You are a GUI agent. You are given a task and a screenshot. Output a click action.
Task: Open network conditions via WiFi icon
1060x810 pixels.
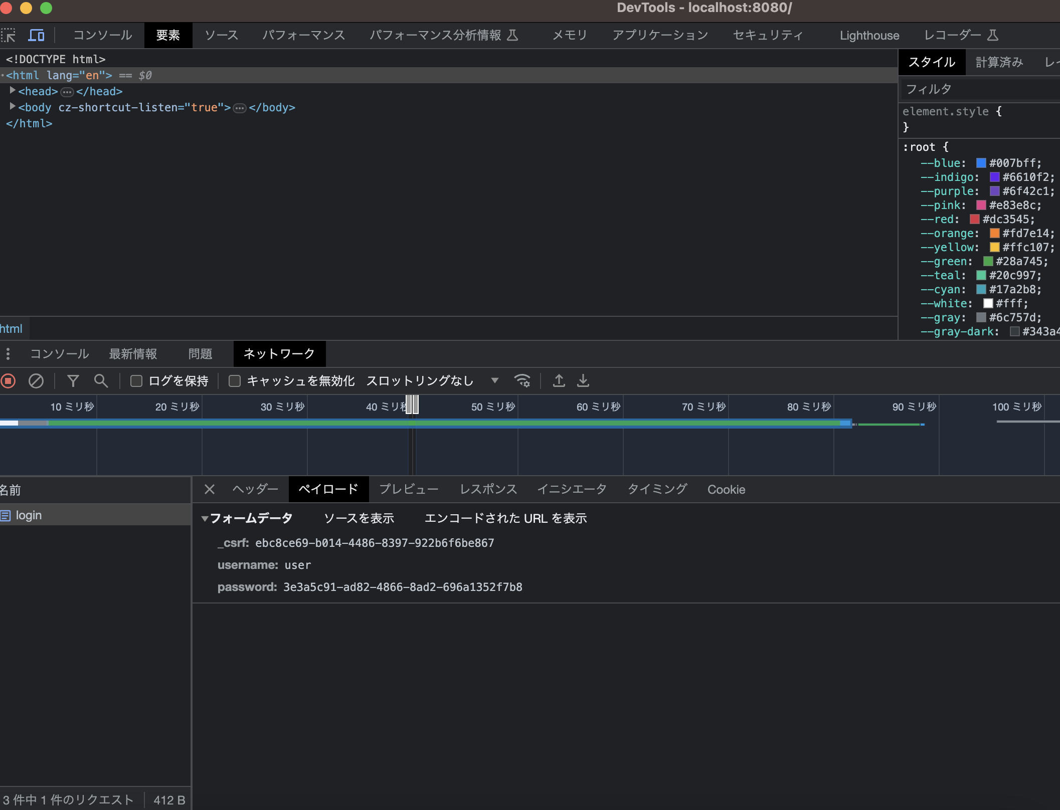pos(522,381)
